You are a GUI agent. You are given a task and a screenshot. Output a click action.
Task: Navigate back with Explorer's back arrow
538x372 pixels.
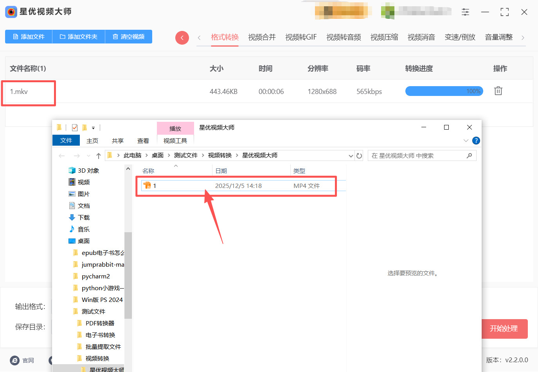pyautogui.click(x=61, y=155)
